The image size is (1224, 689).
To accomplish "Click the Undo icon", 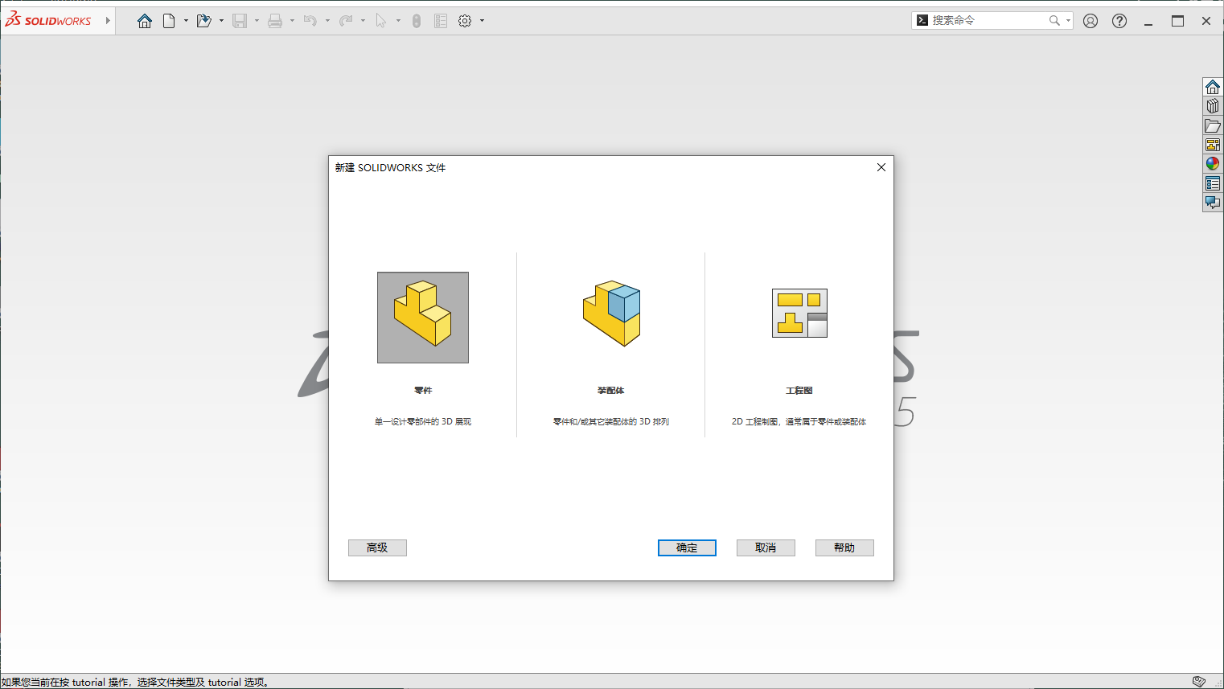I will tap(312, 20).
